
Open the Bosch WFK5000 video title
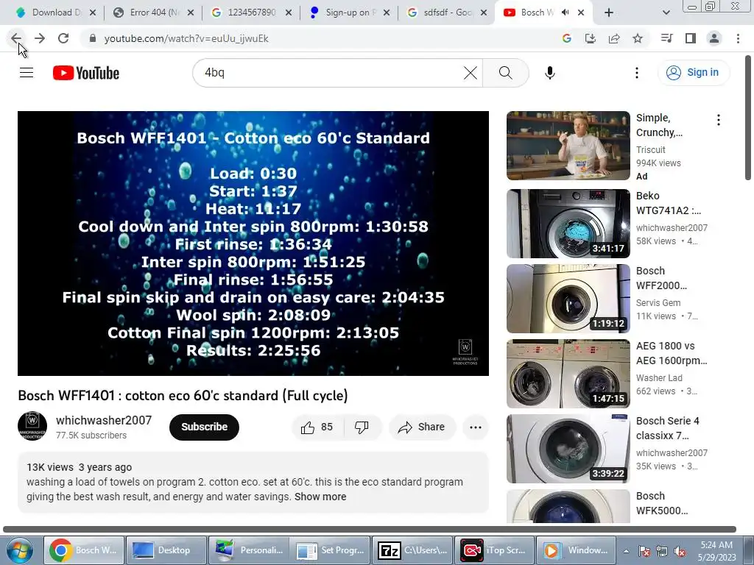click(x=662, y=503)
